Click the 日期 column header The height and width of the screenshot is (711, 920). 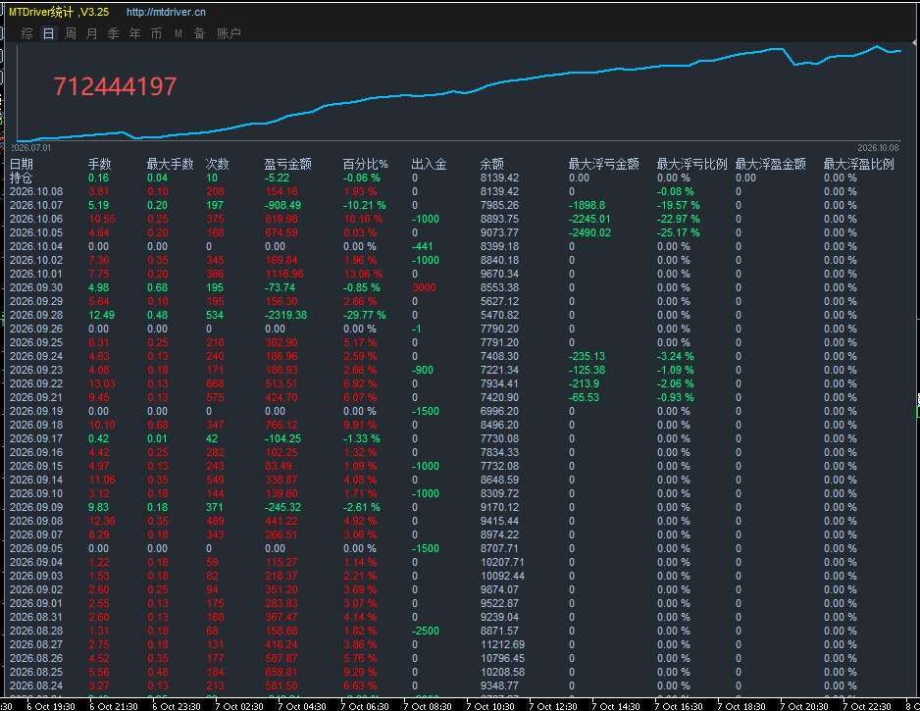[22, 164]
